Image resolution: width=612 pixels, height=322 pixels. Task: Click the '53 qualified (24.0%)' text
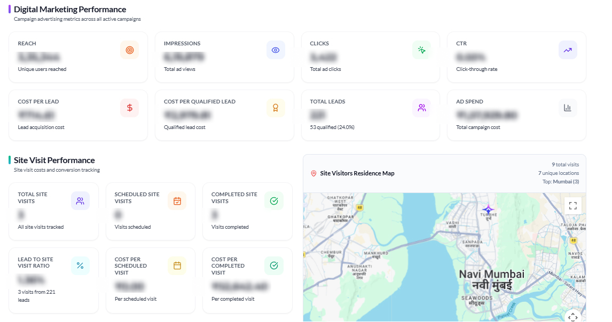coord(332,127)
